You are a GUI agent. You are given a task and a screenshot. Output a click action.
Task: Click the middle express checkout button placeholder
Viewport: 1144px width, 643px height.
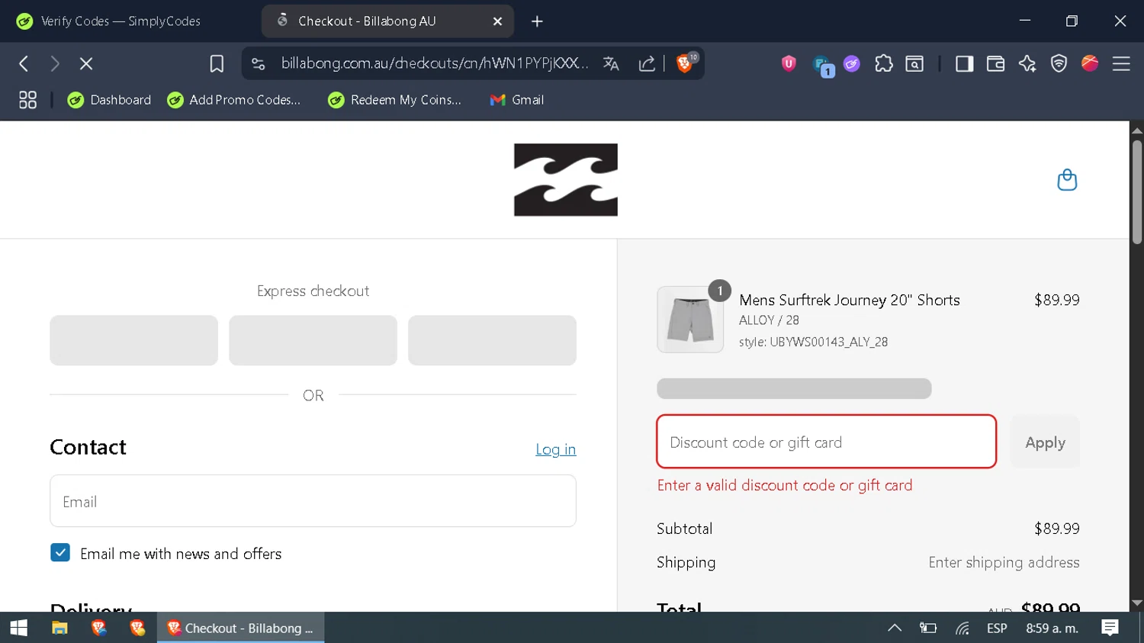point(313,340)
